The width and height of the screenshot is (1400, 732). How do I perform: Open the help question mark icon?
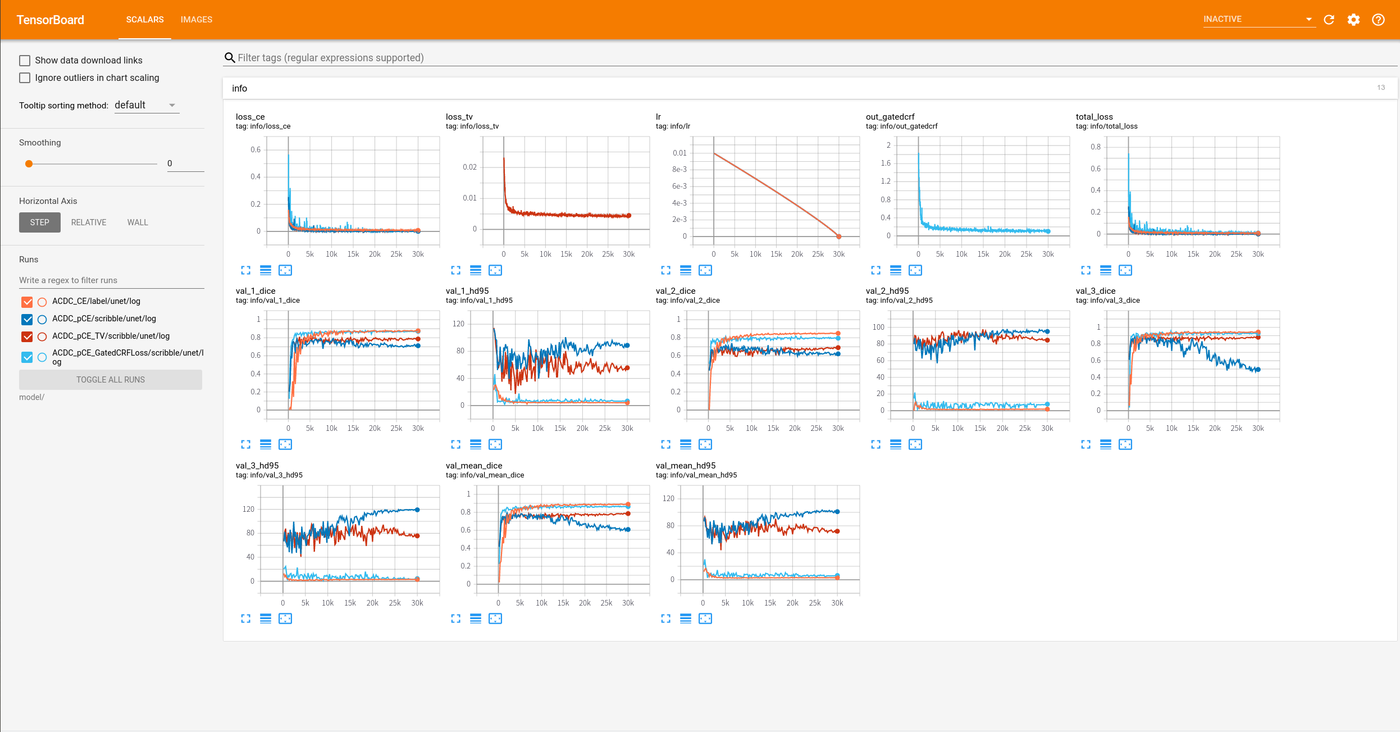pos(1378,20)
